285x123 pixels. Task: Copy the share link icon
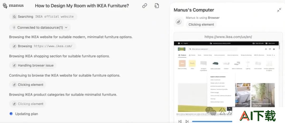(145, 6)
